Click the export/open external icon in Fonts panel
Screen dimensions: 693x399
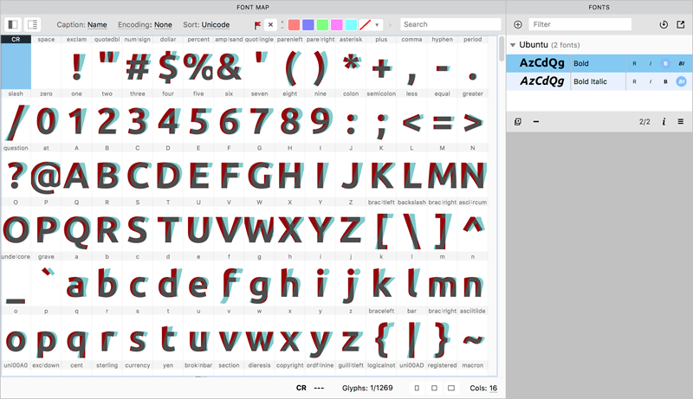pos(681,25)
